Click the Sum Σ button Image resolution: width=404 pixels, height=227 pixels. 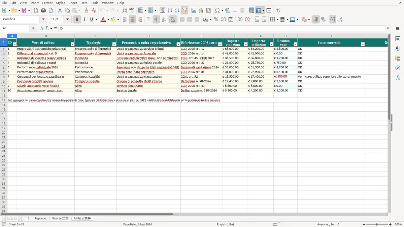(x=47, y=29)
